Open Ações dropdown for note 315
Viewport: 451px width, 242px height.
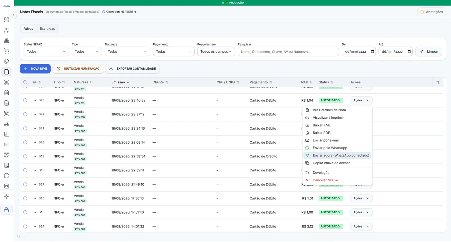click(361, 212)
